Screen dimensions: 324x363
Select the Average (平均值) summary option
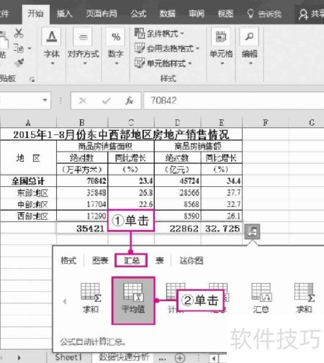[x=133, y=300]
